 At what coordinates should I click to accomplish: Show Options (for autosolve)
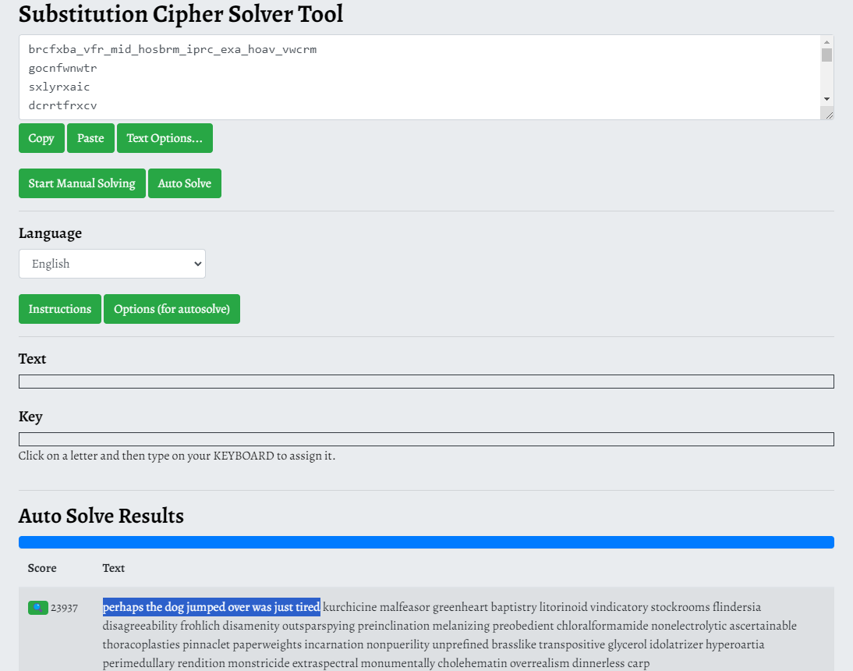172,309
